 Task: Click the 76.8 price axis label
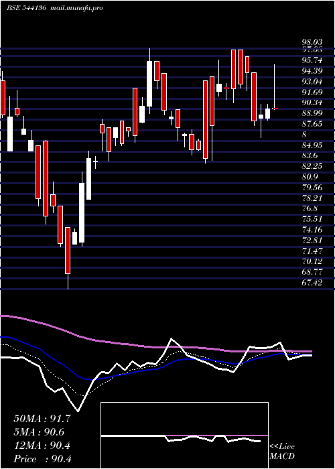click(x=310, y=208)
